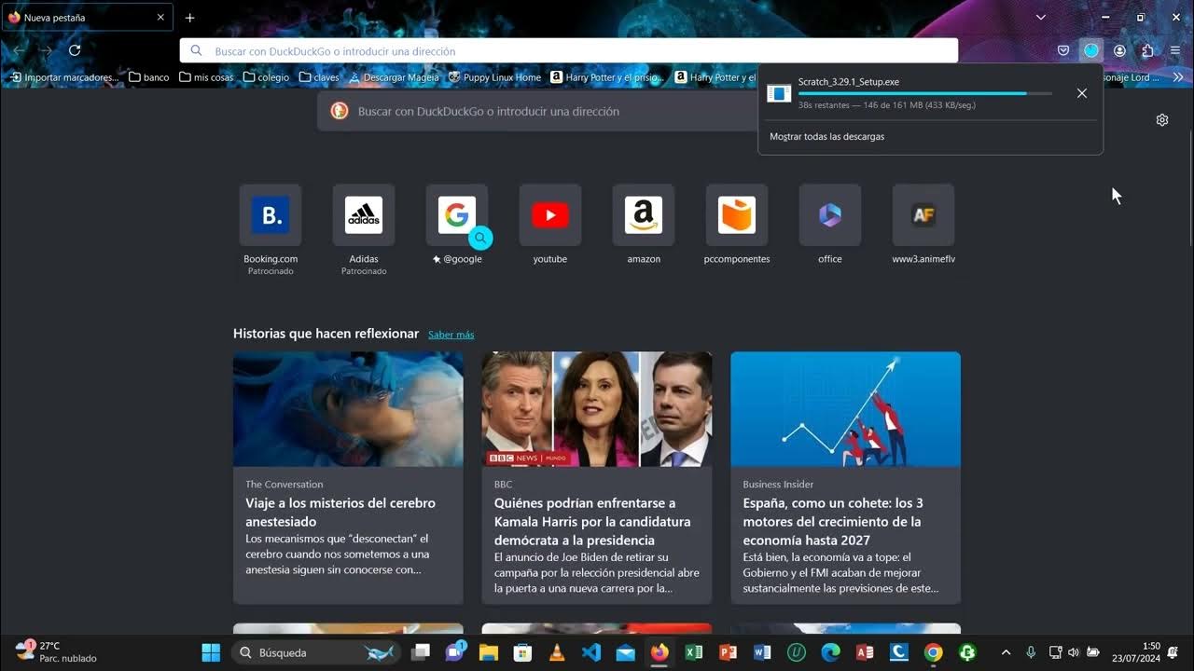Screen dimensions: 1194x671
Task: Open the colegio bookmarks folder
Action: click(266, 77)
